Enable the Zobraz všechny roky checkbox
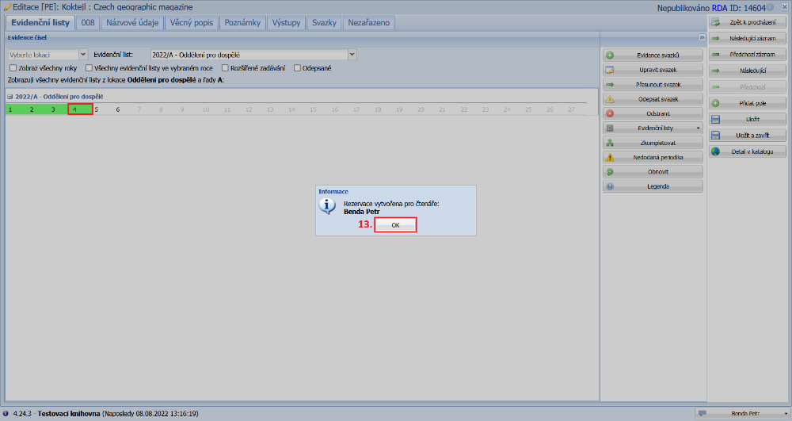Viewport: 792px width, 421px height. point(13,68)
